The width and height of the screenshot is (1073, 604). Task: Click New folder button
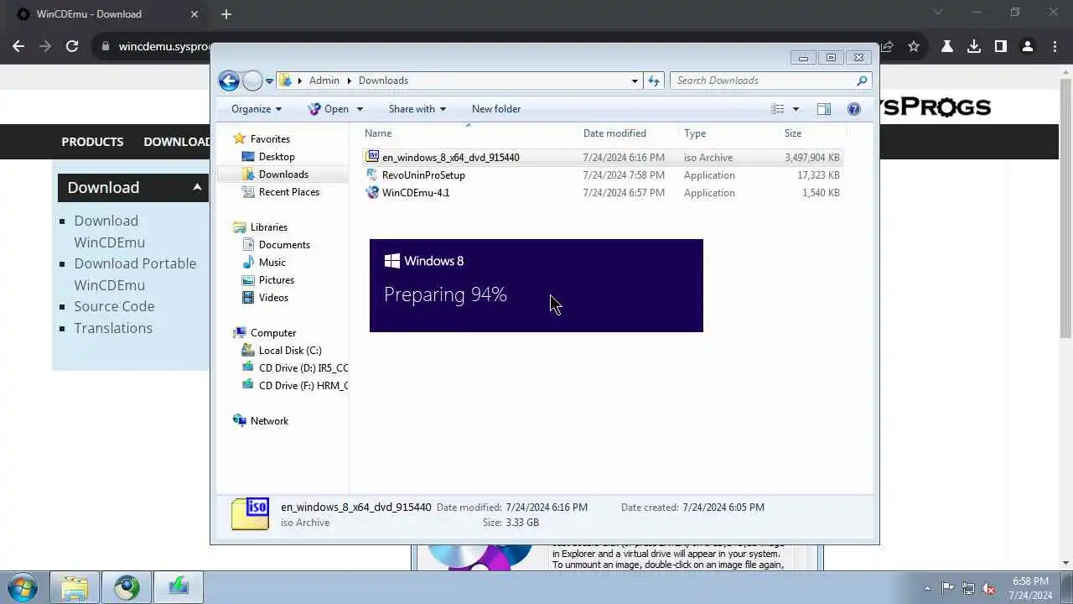point(496,109)
